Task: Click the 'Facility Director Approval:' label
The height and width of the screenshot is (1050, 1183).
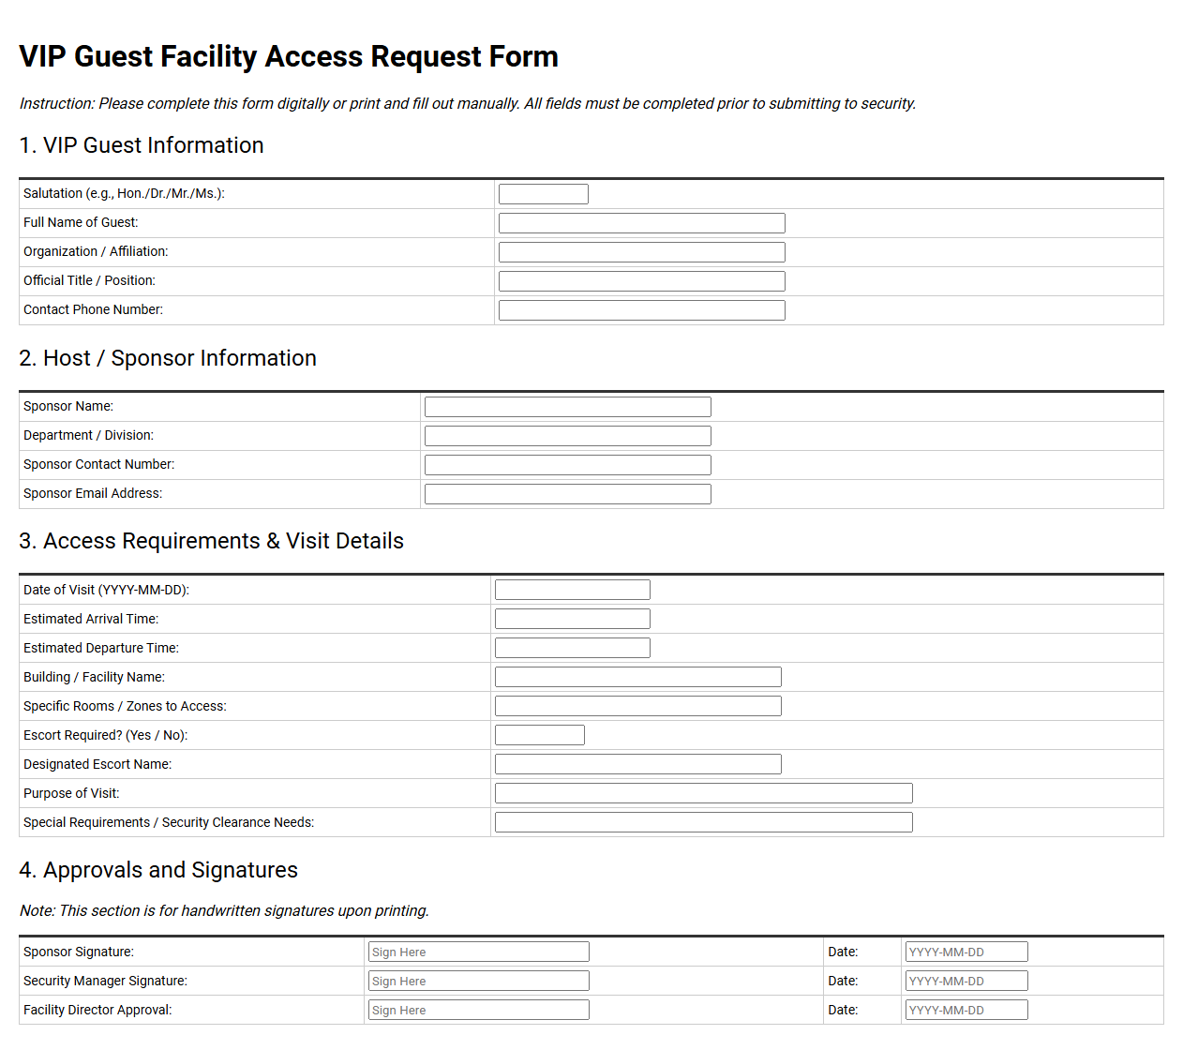Action: click(97, 1010)
